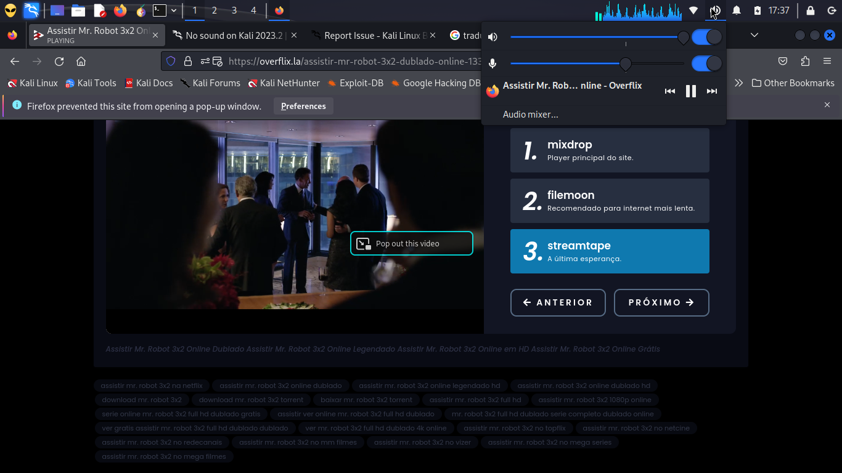Open the Audio mixer menu entry
This screenshot has height=473, width=842.
coord(531,115)
